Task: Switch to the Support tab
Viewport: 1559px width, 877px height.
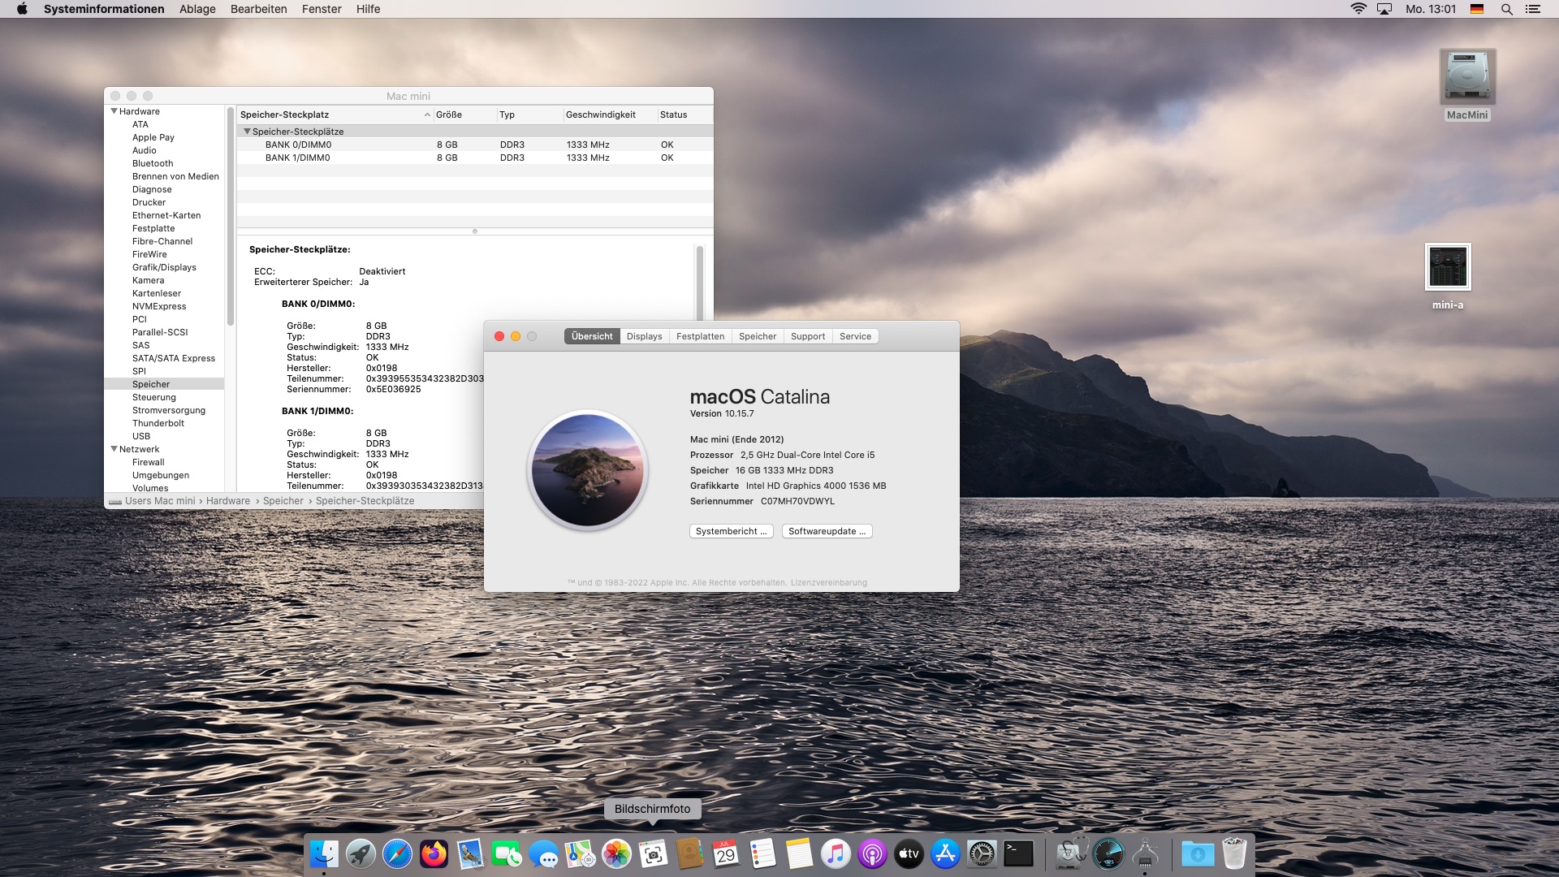Action: tap(808, 336)
